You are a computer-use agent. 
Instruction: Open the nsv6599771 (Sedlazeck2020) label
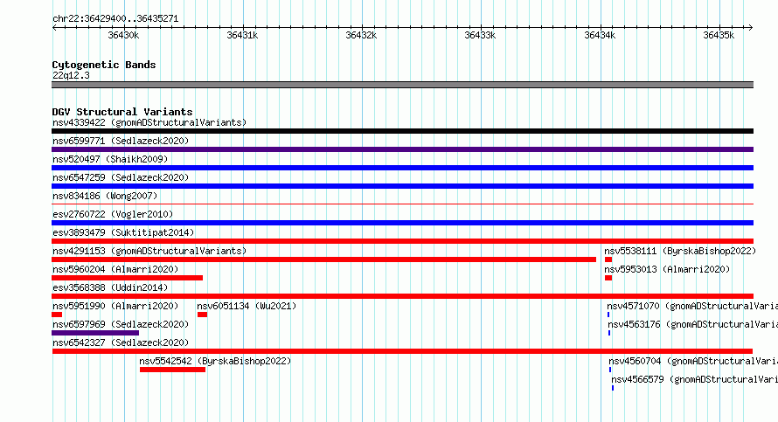[121, 141]
